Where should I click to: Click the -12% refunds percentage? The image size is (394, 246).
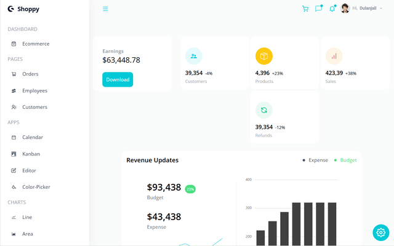click(280, 127)
